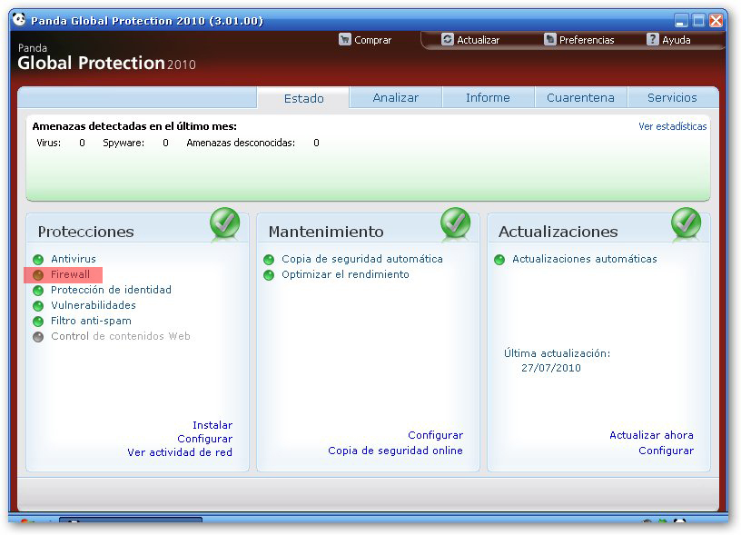Select the Filtro anti-spam label
This screenshot has height=535, width=741.
click(x=91, y=321)
